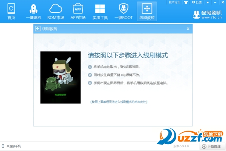Viewport: 226px width, 151px height.
Task: Select the 线刷救砖 tab
Action: point(147,11)
